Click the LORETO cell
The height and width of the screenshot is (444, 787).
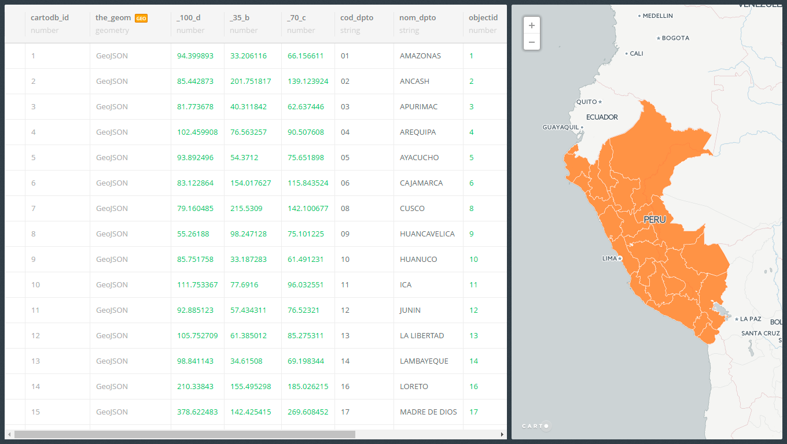(414, 387)
